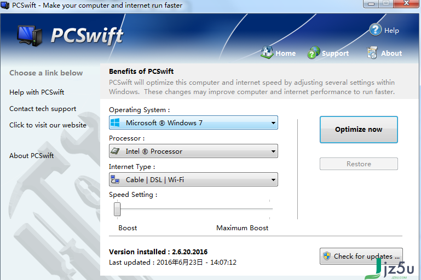The height and width of the screenshot is (280, 421).
Task: Click the Maximum Boost label
Action: pyautogui.click(x=242, y=228)
